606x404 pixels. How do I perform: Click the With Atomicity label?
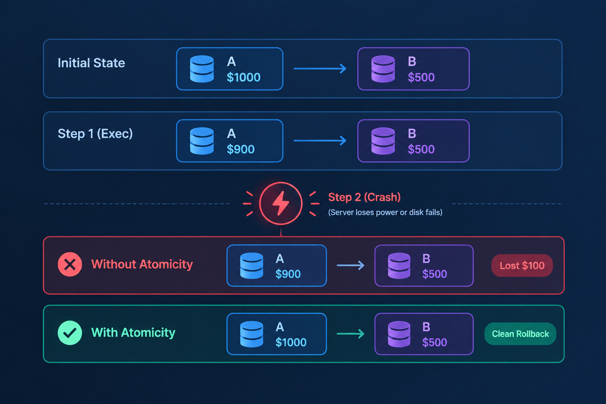click(x=133, y=333)
